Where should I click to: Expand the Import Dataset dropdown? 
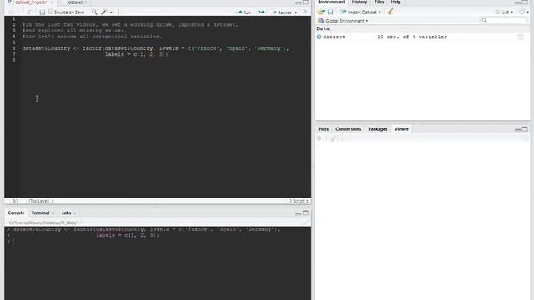tap(380, 12)
